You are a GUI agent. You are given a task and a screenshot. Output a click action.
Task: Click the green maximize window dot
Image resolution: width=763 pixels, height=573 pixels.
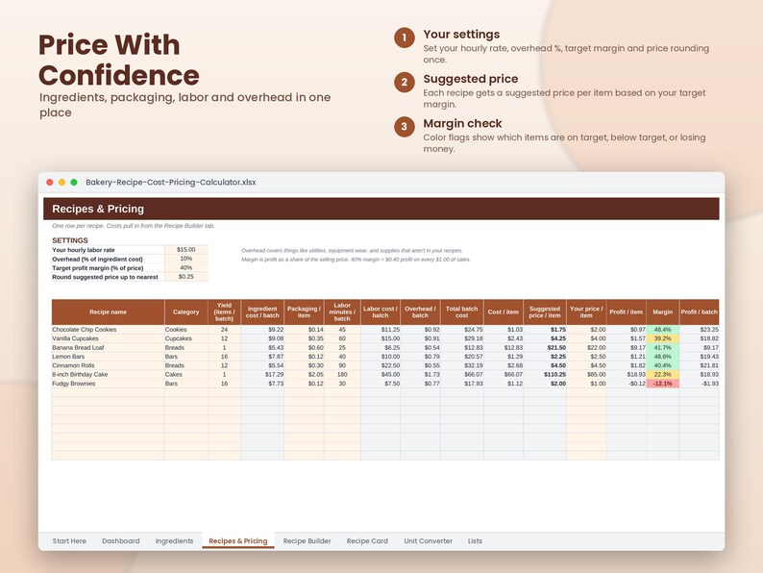click(74, 182)
